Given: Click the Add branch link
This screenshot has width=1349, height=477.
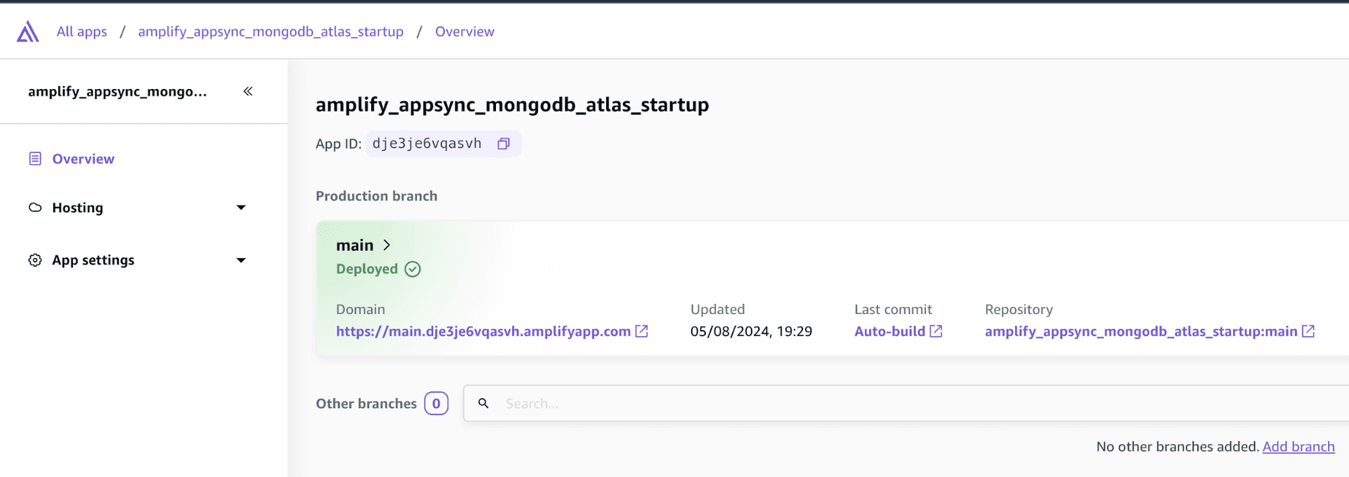Looking at the screenshot, I should click(1298, 447).
